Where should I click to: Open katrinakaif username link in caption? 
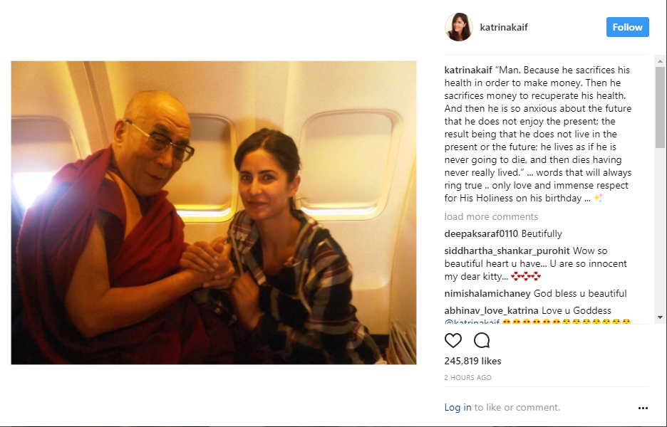click(x=468, y=70)
